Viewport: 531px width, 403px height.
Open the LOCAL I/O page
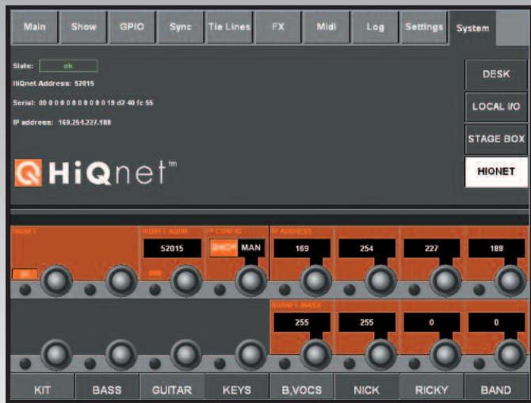point(496,107)
